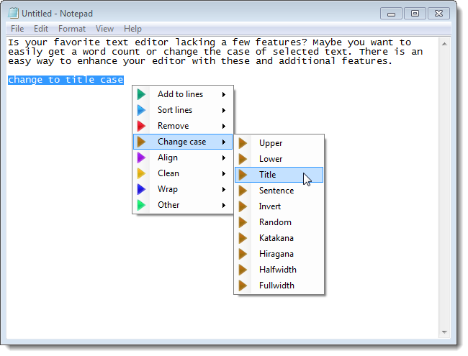Click the scrollbar up arrow

coord(444,44)
